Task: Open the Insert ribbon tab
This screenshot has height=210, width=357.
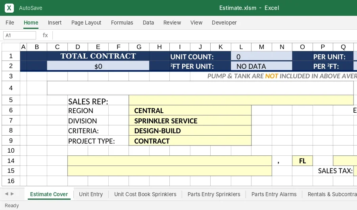Action: [x=55, y=23]
